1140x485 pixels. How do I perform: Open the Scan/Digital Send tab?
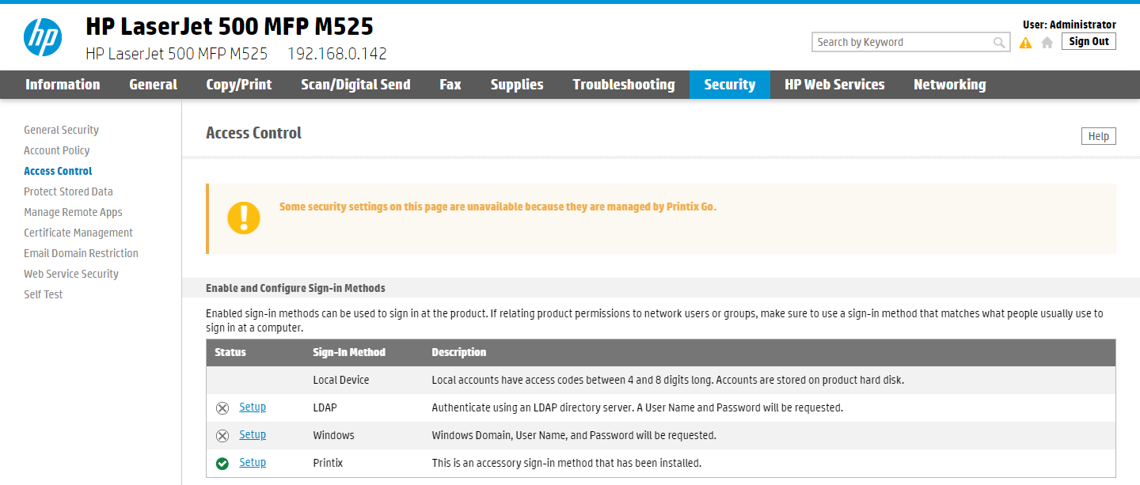pyautogui.click(x=355, y=85)
